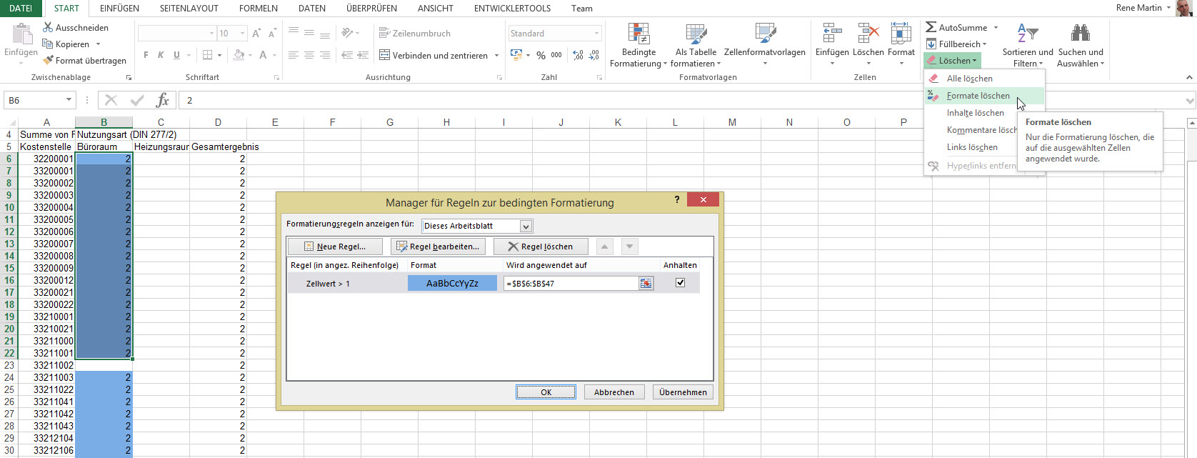Click the Übernehmen button

click(683, 392)
